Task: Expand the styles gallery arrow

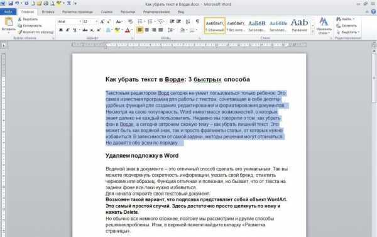Action: (x=313, y=32)
